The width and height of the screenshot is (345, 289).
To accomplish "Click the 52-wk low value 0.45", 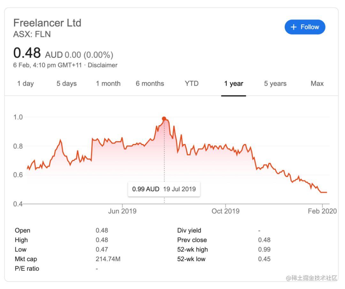I will [x=264, y=259].
